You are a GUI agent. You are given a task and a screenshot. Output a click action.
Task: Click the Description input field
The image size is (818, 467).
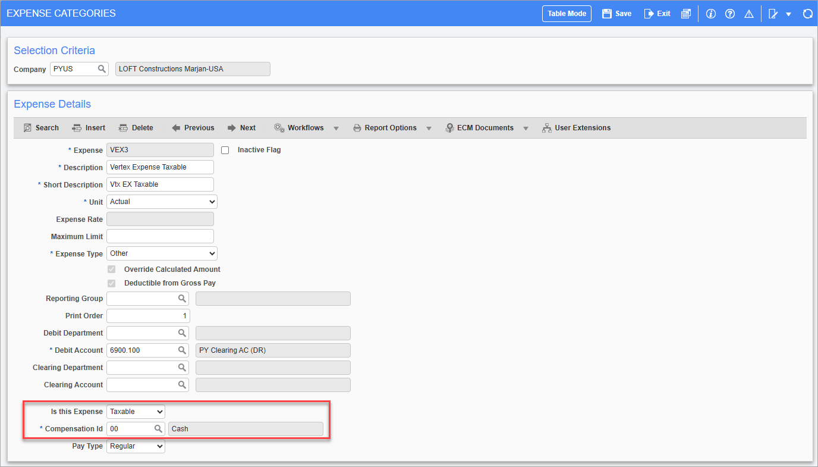coord(160,167)
